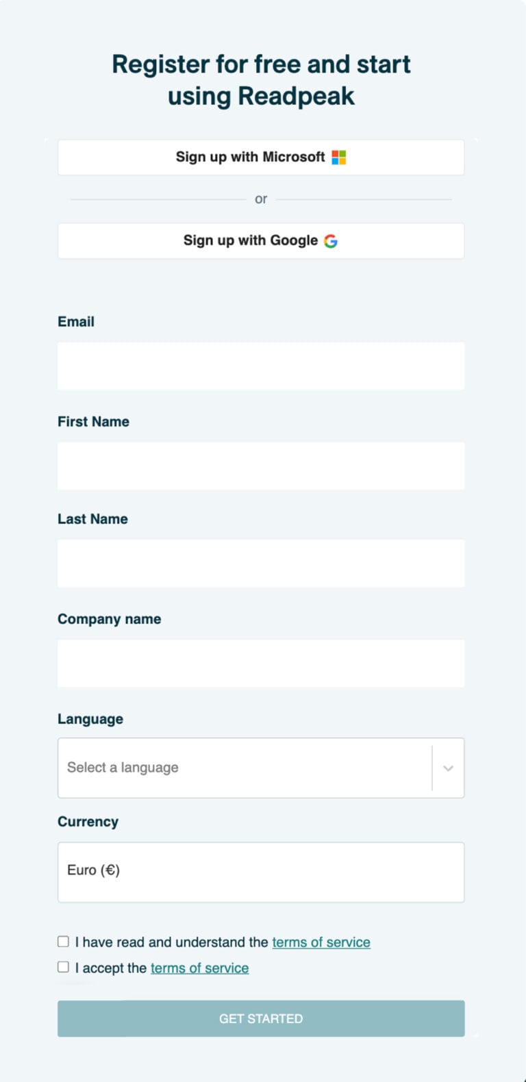Screen dimensions: 526x1082
Task: Sign up with Microsoft
Action: (261, 157)
